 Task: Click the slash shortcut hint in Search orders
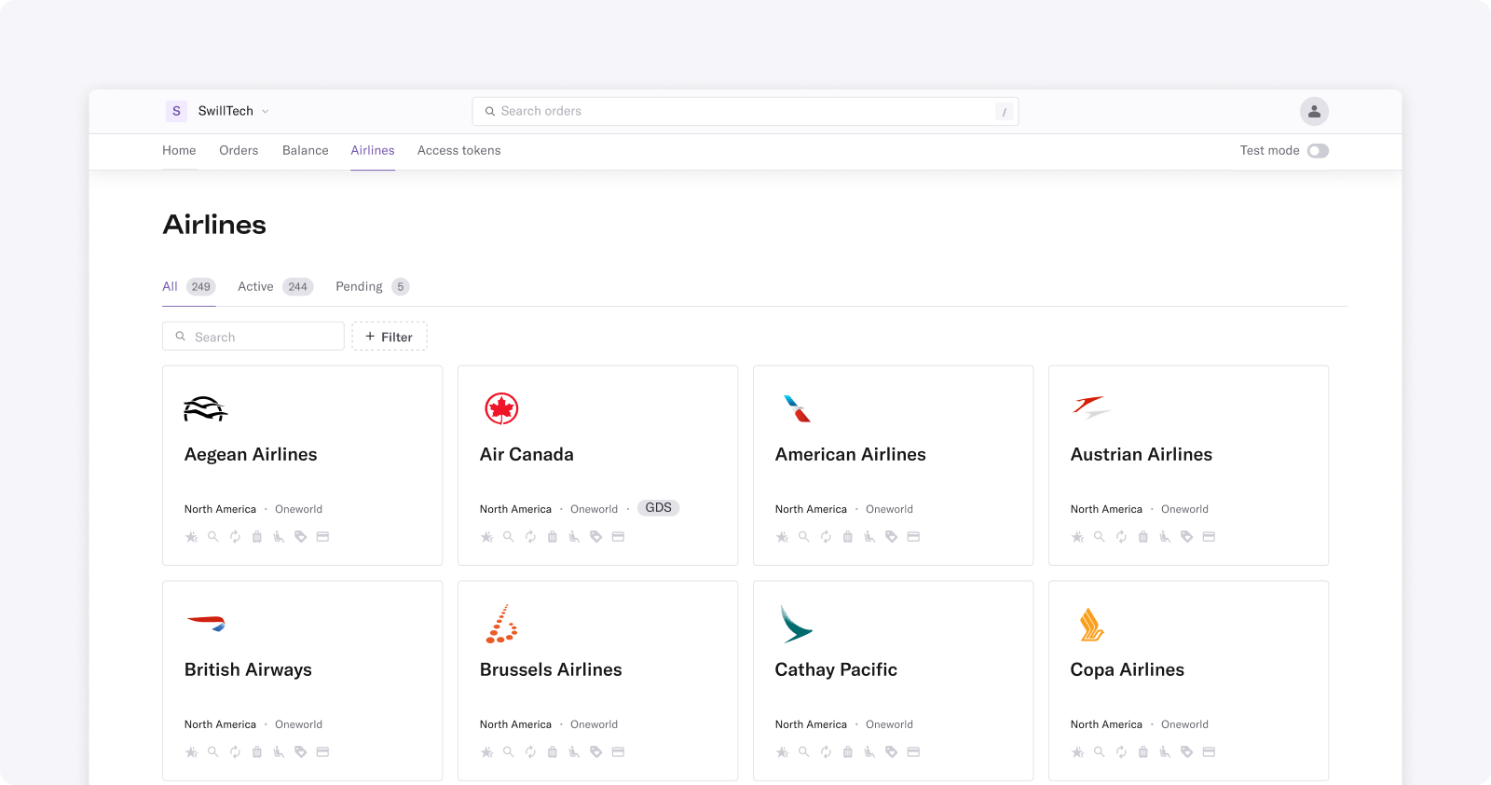click(x=1005, y=112)
